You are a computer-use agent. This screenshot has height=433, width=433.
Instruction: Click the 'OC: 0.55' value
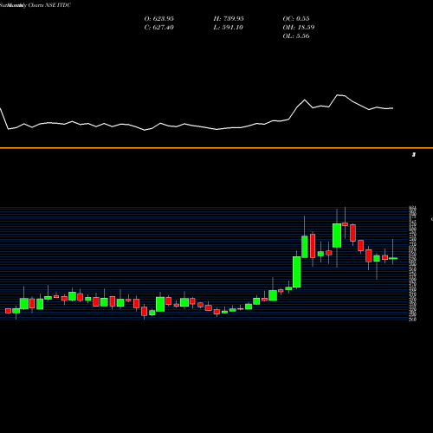(x=296, y=18)
